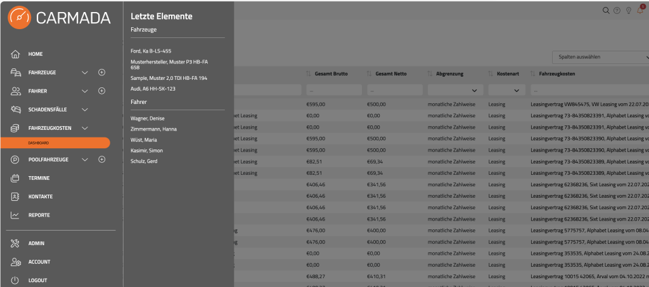Viewport: 649px width, 287px height.
Task: Open the Kostenart filter dropdown
Action: coord(506,90)
